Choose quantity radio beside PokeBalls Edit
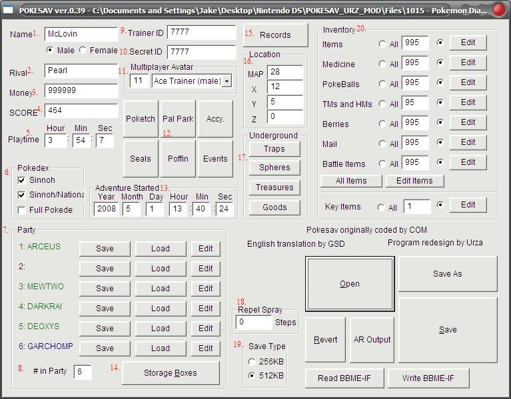The image size is (511, 399). click(440, 82)
